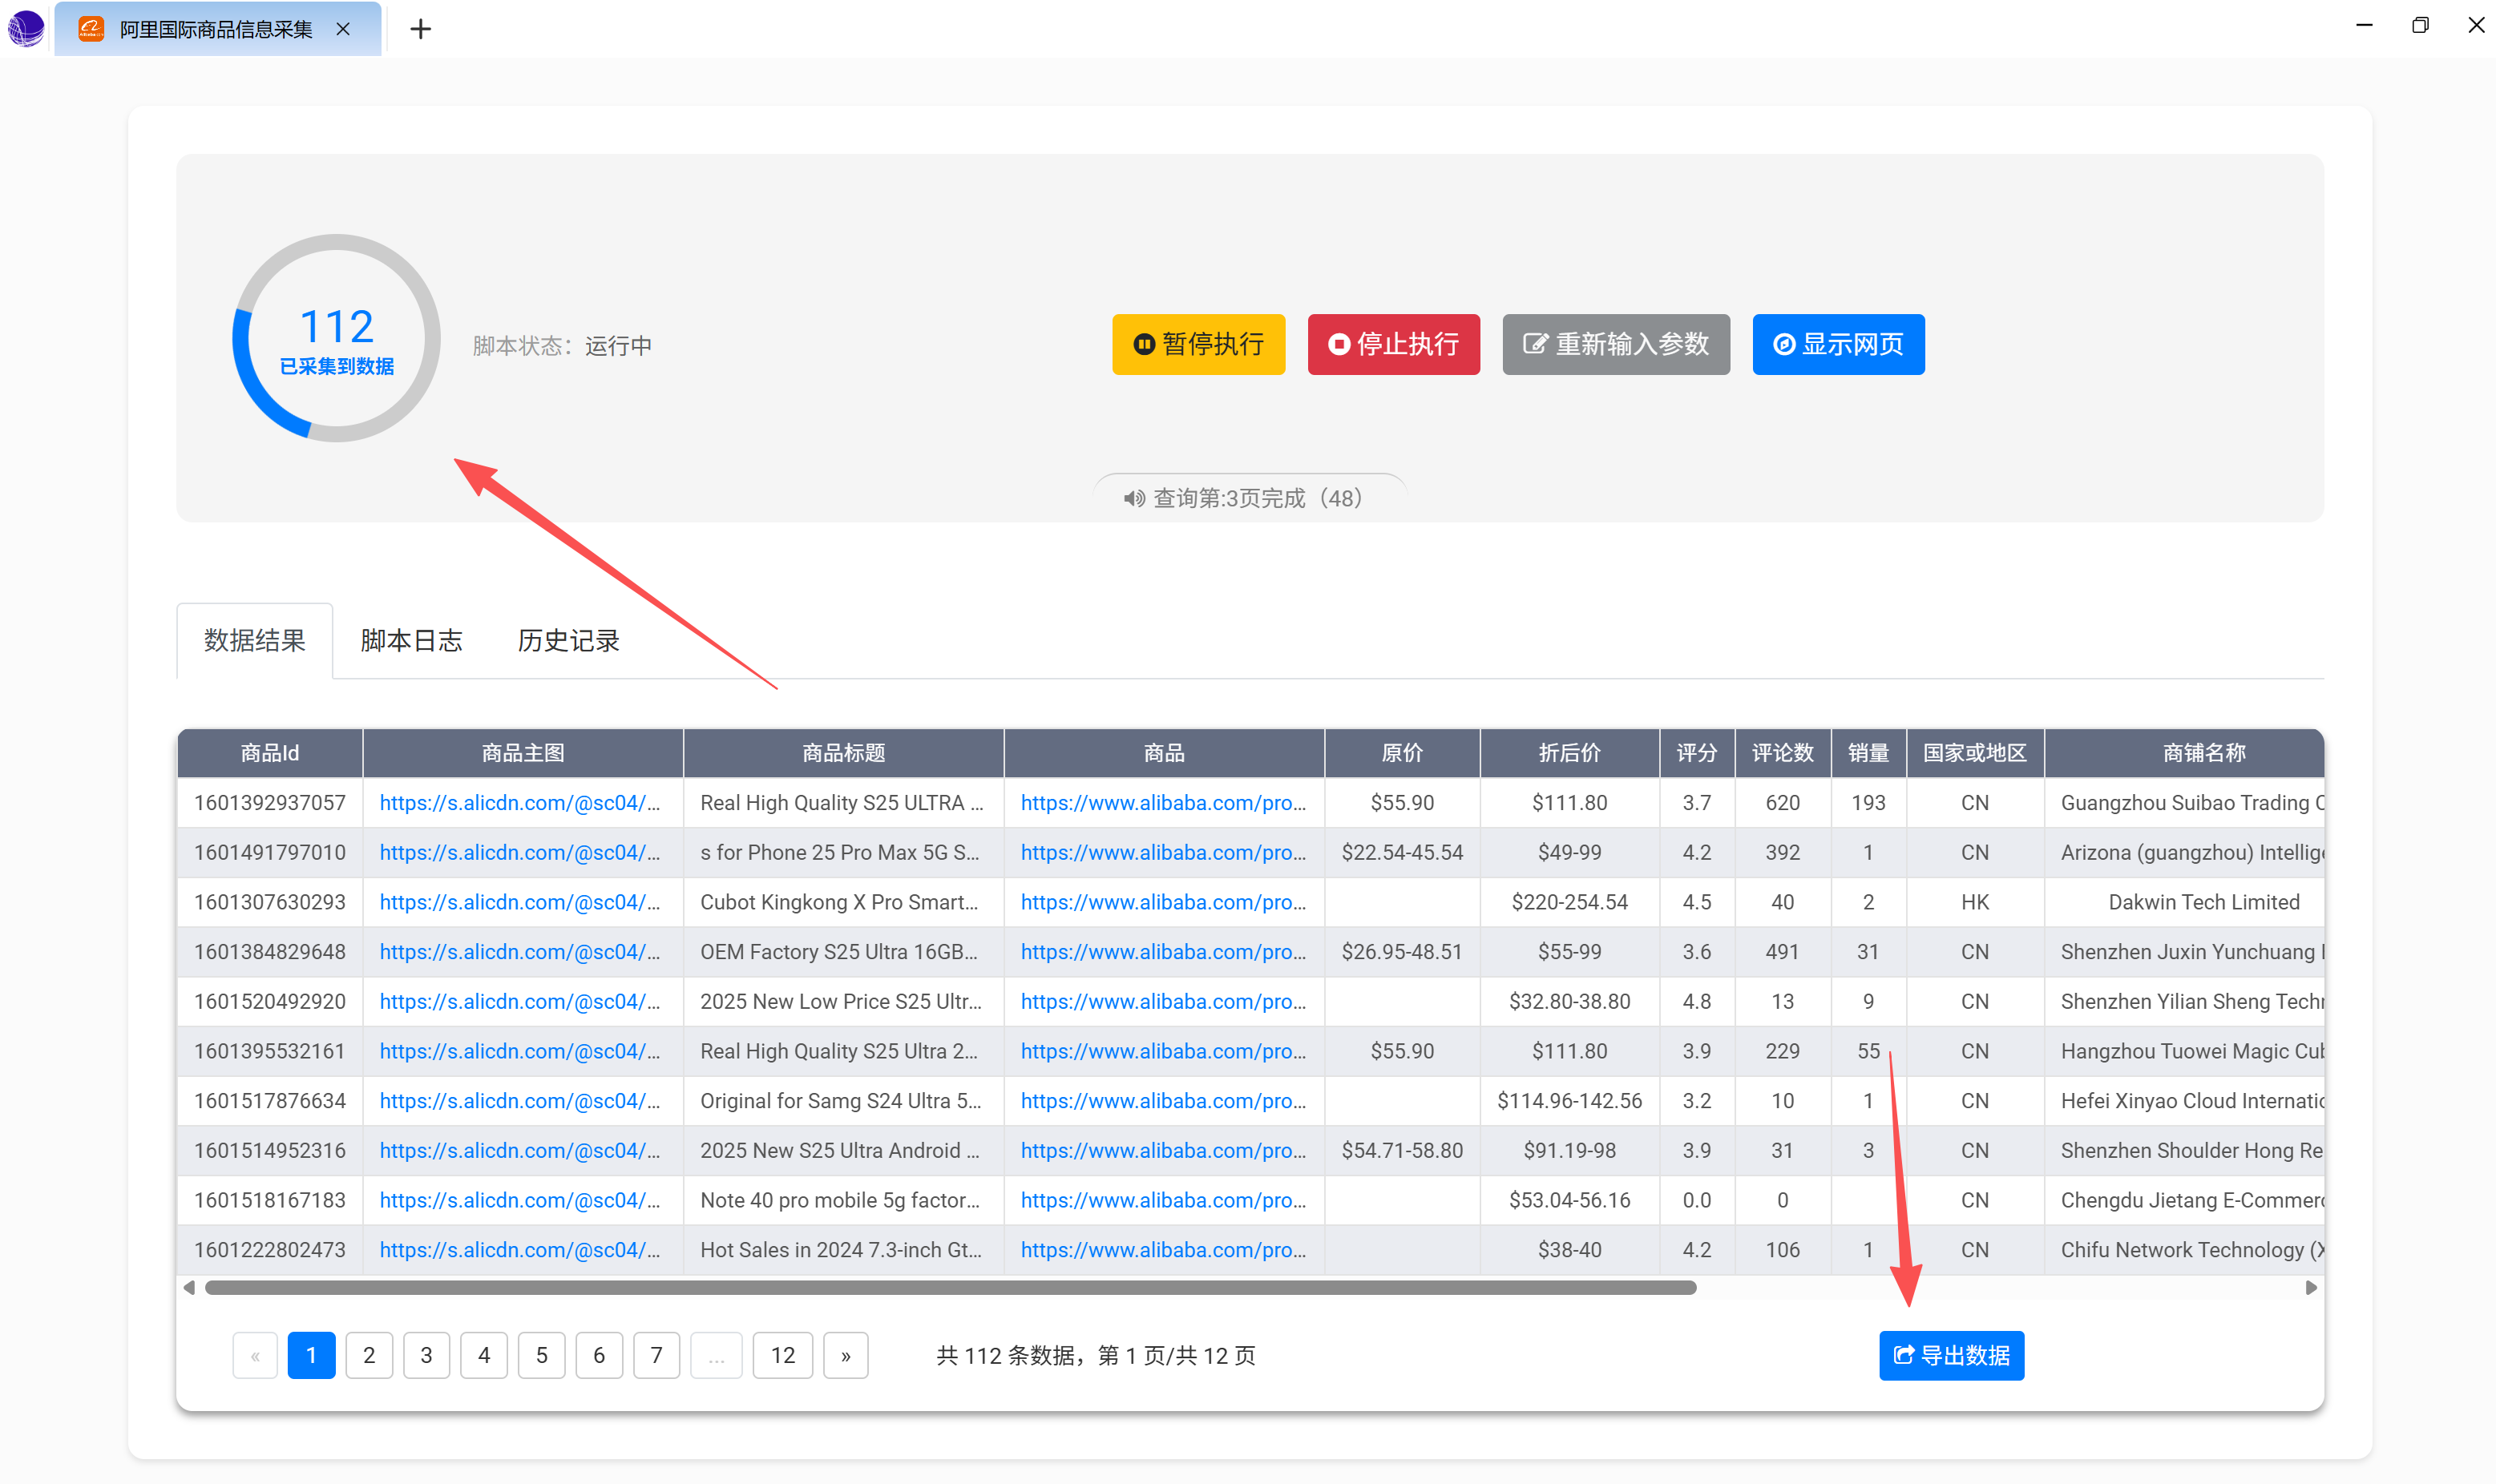
Task: Open alibaba product link for 1601517876634
Action: tap(1163, 1101)
